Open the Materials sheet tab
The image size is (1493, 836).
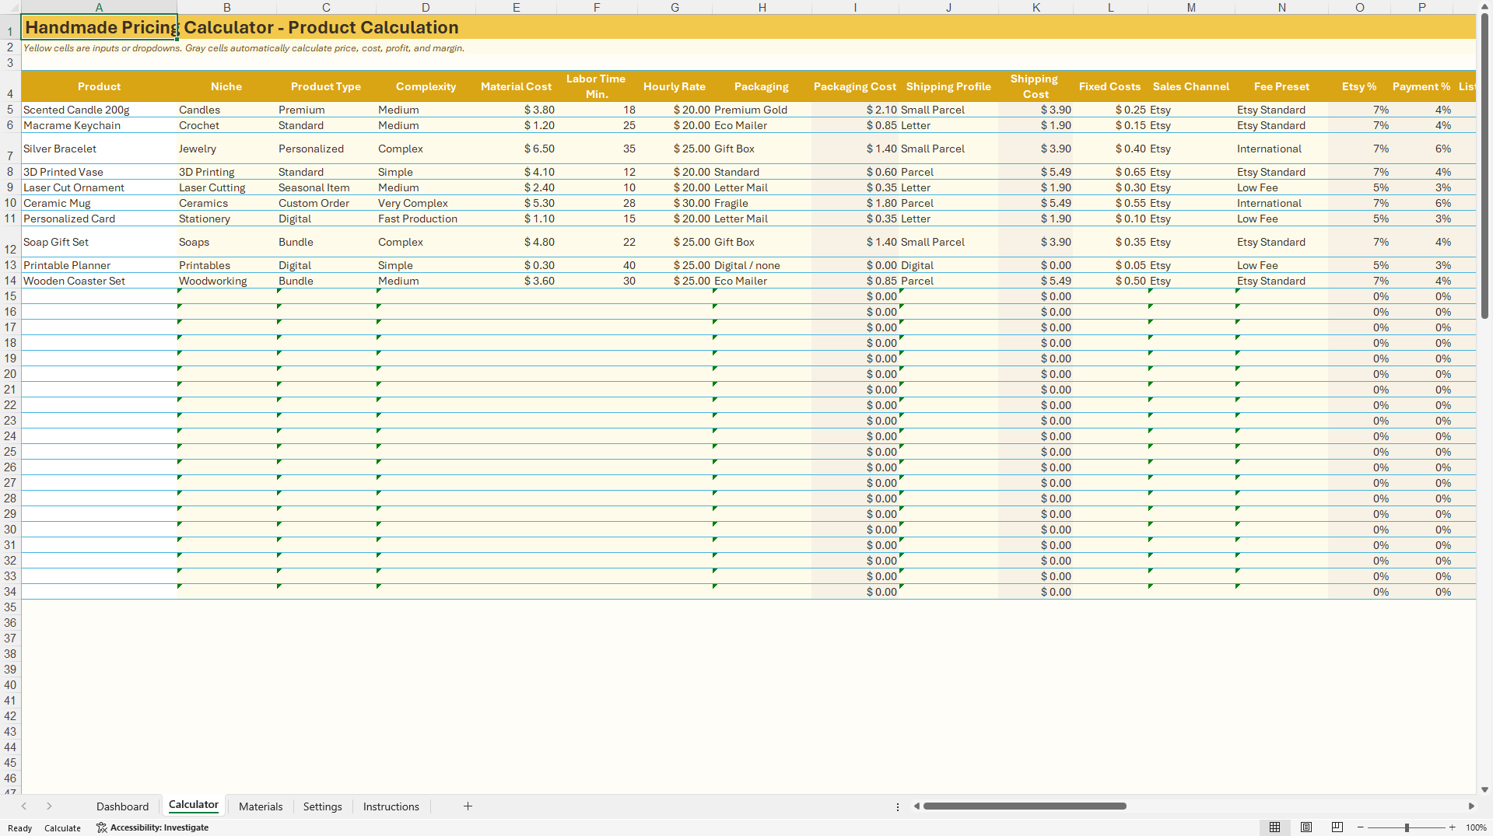click(x=261, y=806)
